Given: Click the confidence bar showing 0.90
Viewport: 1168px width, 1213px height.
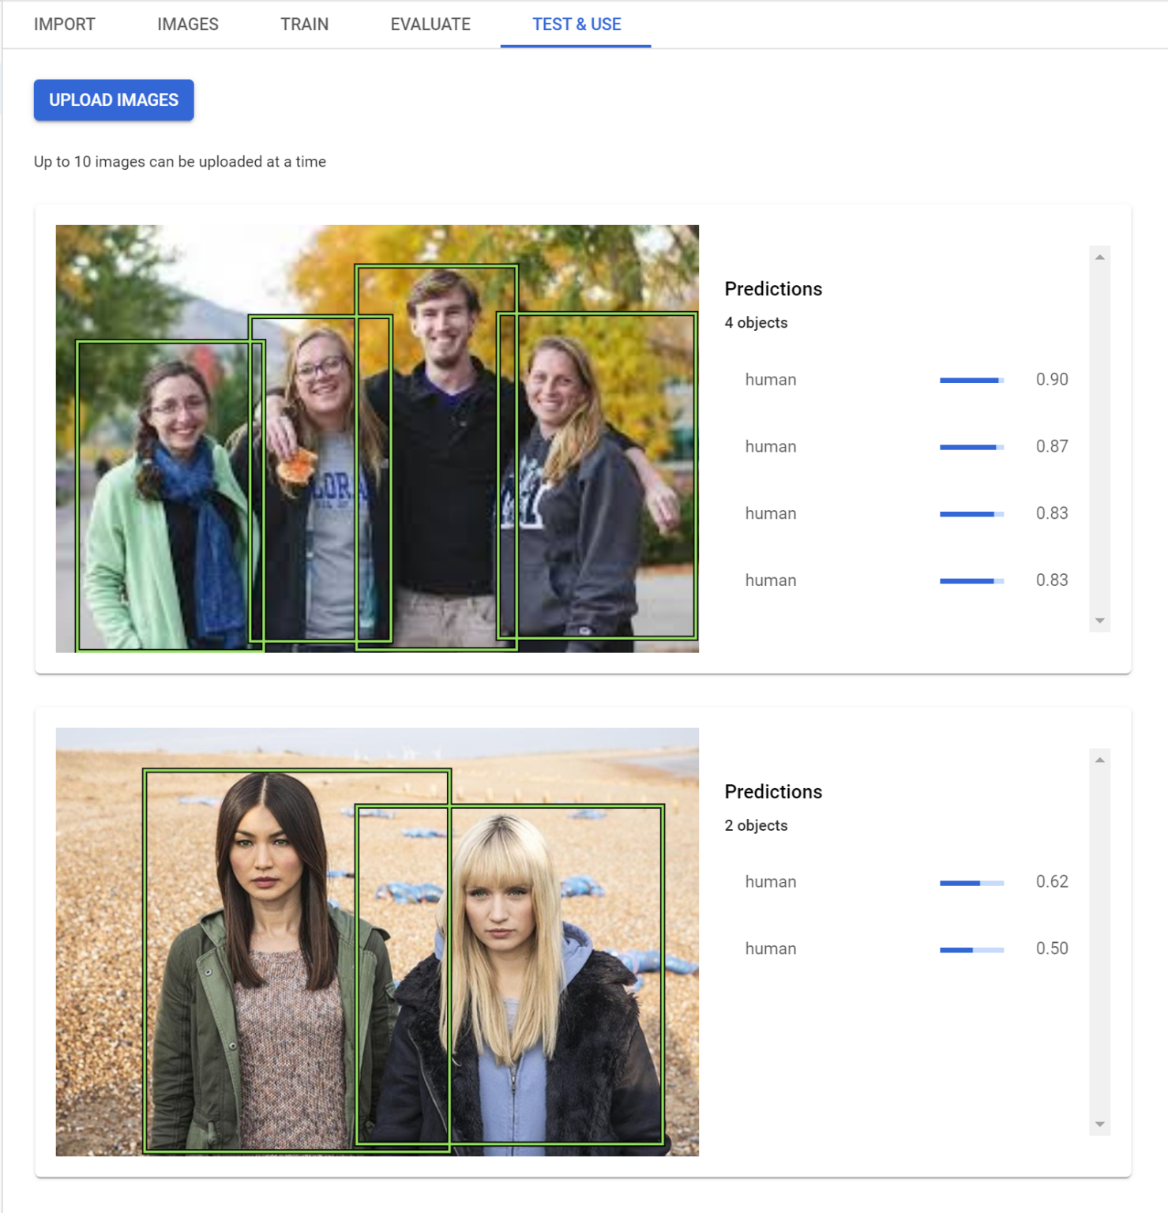Looking at the screenshot, I should (x=971, y=379).
